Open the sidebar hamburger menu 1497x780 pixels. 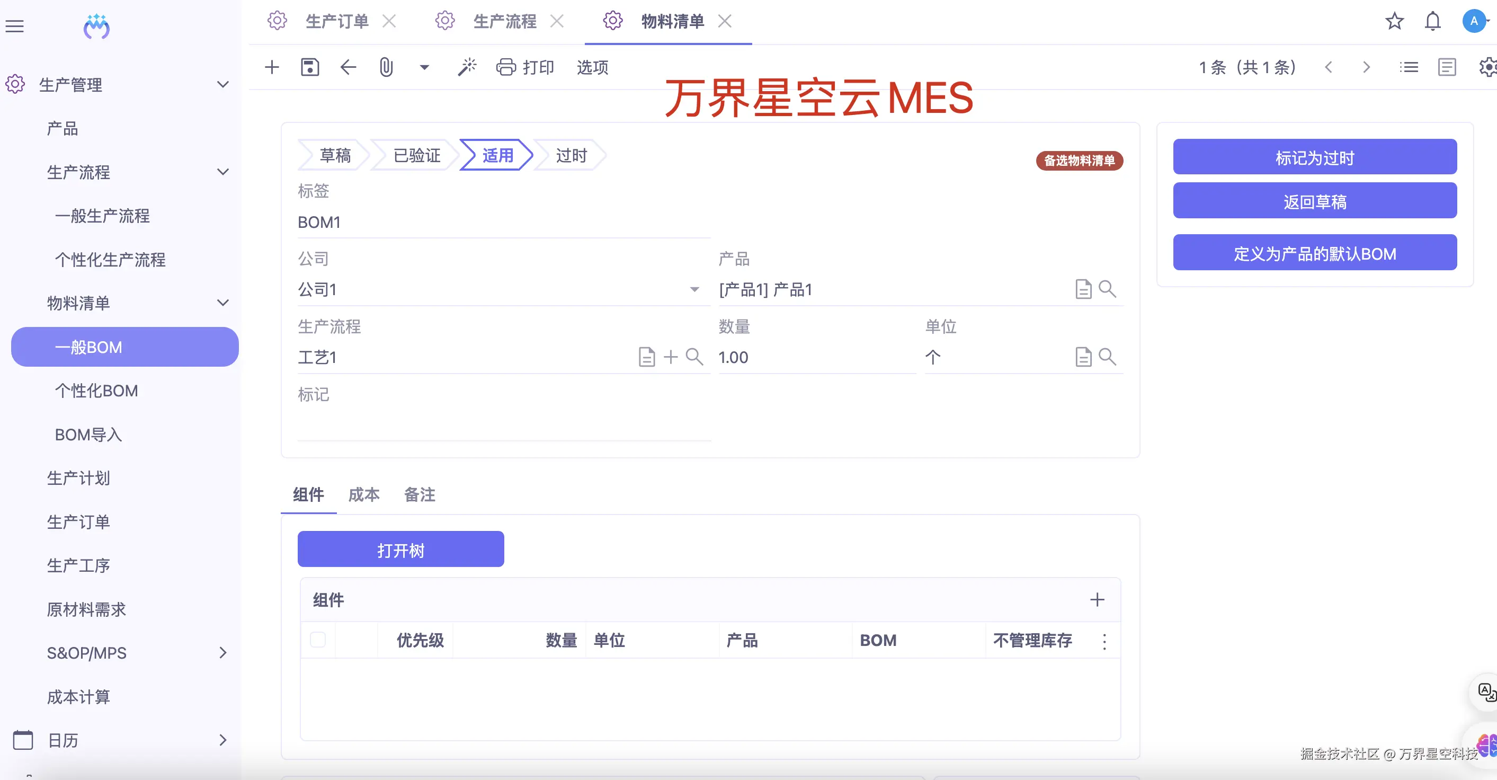tap(14, 25)
